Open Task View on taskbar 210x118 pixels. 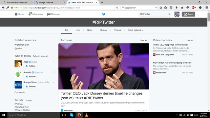(64, 115)
